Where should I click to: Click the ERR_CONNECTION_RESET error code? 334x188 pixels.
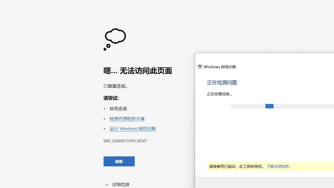pyautogui.click(x=125, y=141)
